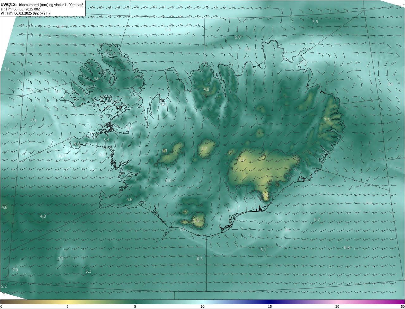Click the 6.1 value label on the map

[263, 250]
